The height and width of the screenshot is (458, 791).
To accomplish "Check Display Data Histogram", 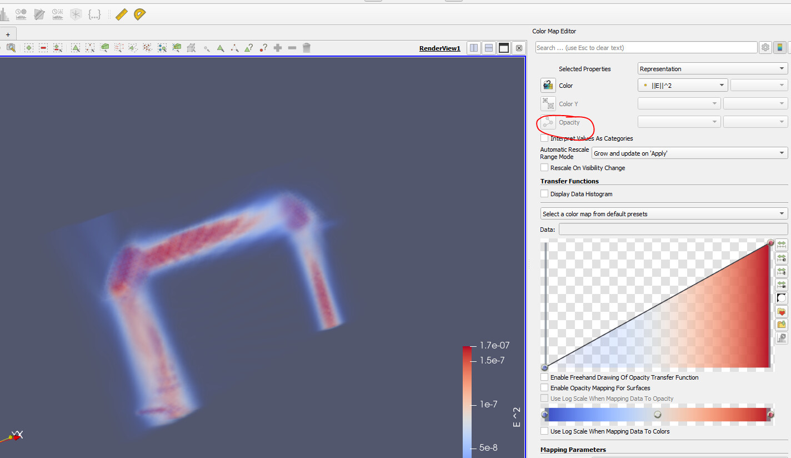I will point(544,194).
